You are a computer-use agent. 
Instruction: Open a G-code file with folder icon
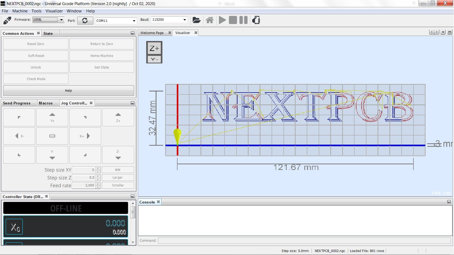(196, 20)
